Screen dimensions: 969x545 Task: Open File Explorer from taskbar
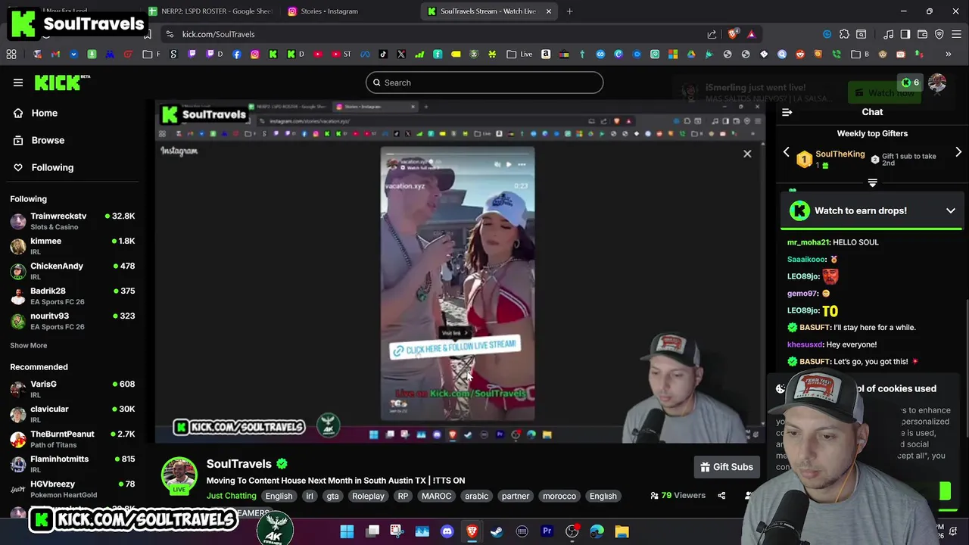coord(622,531)
